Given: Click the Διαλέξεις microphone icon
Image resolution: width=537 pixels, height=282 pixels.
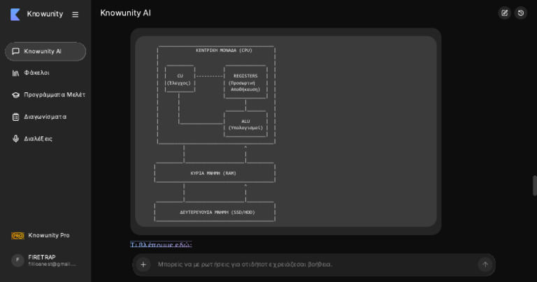Looking at the screenshot, I should (x=15, y=138).
